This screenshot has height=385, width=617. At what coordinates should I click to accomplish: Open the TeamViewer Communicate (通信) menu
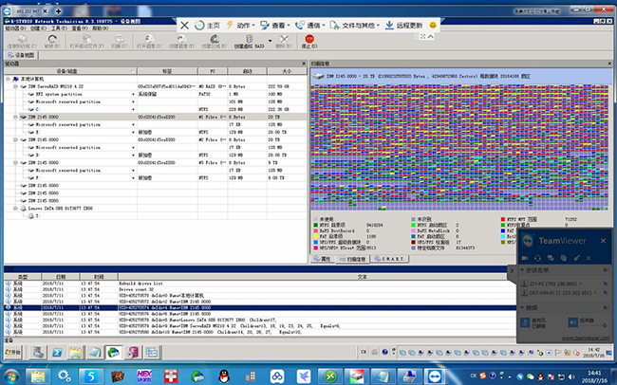tap(309, 26)
